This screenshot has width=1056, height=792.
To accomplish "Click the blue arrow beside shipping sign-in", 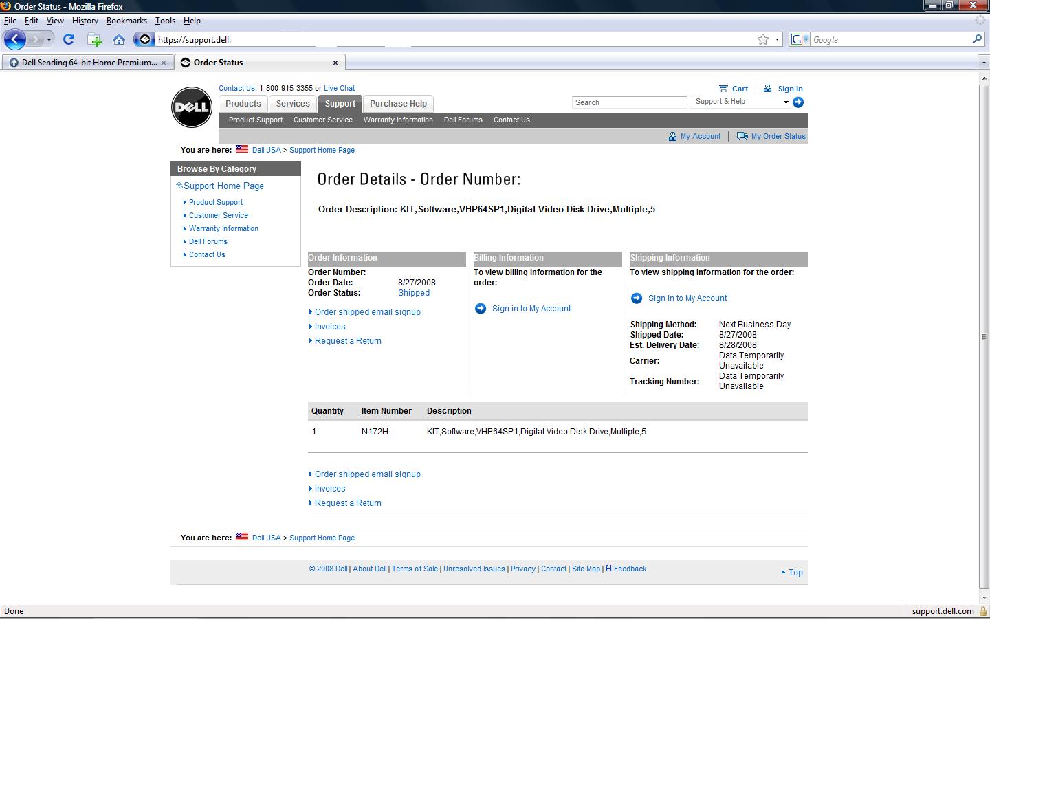I will click(x=637, y=298).
